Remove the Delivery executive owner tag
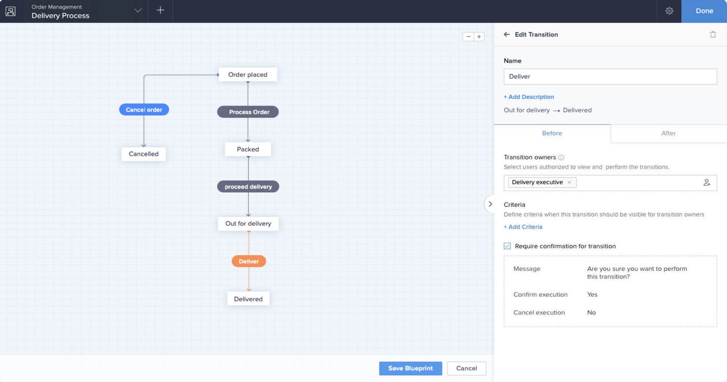This screenshot has width=727, height=382. (569, 182)
